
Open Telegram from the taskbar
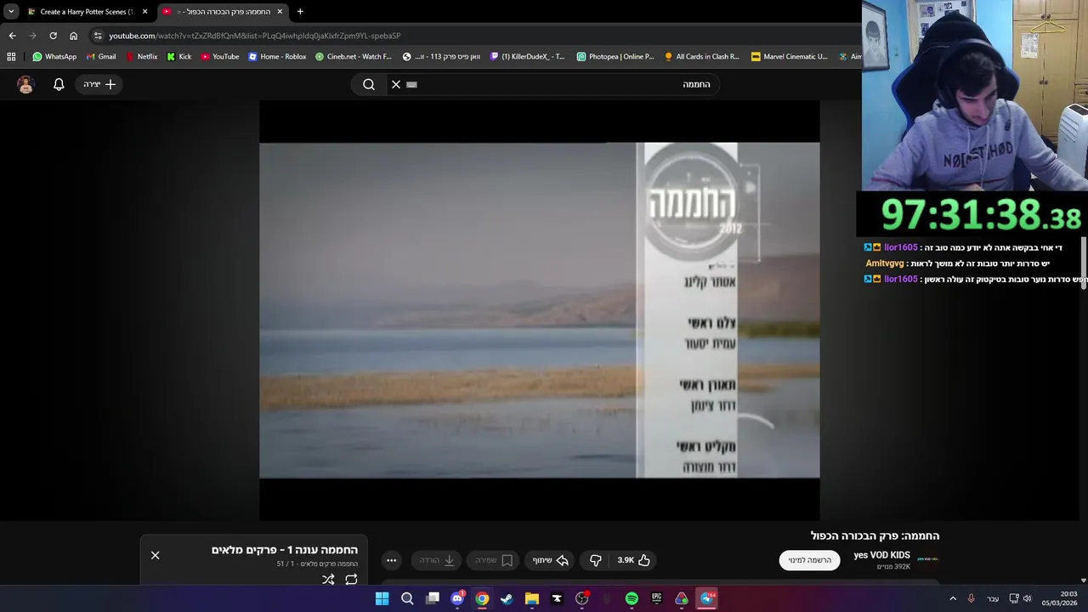706,598
